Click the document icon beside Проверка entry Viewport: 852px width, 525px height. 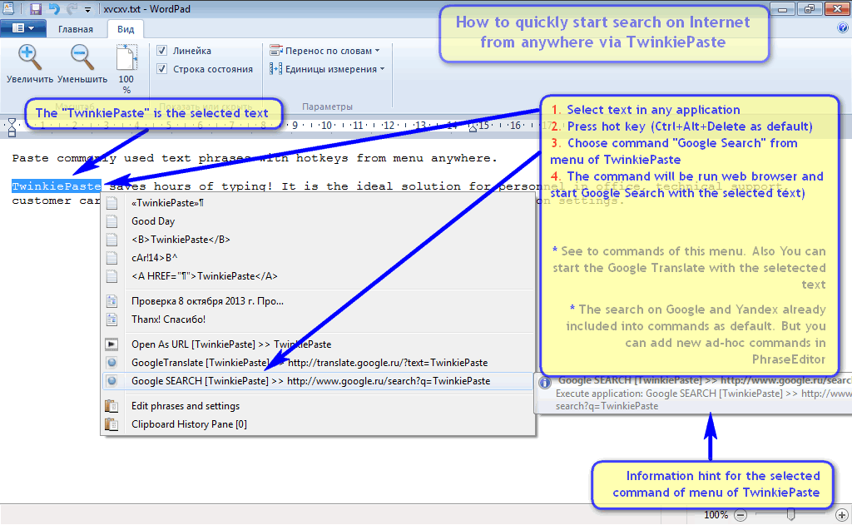(x=112, y=301)
